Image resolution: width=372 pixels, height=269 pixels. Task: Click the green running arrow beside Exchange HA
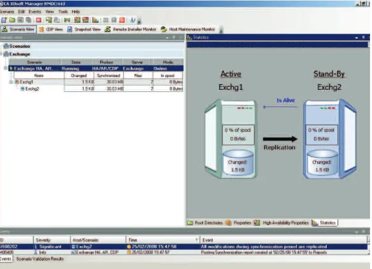pyautogui.click(x=11, y=68)
